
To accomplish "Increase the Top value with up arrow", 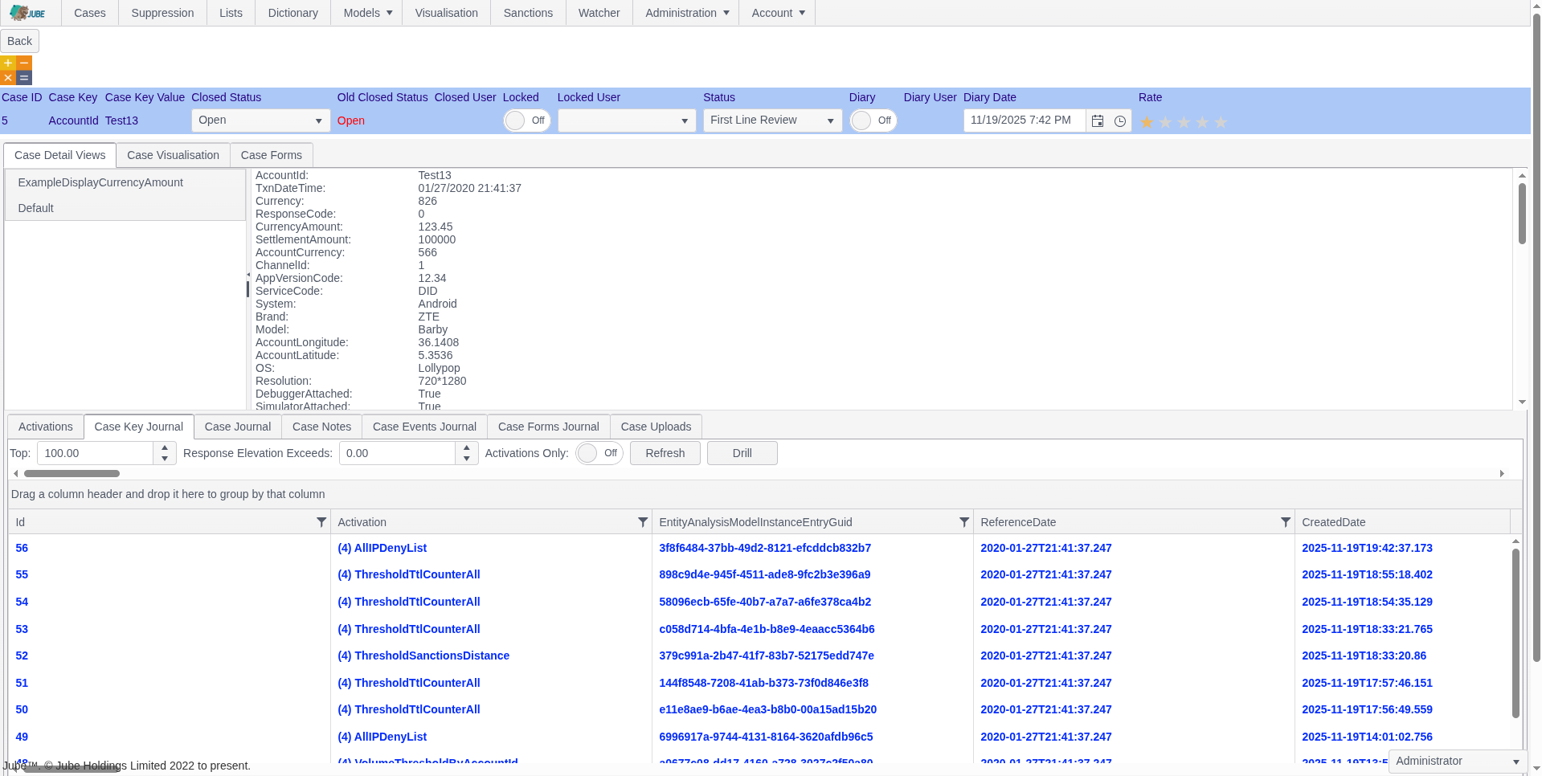I will (x=165, y=447).
